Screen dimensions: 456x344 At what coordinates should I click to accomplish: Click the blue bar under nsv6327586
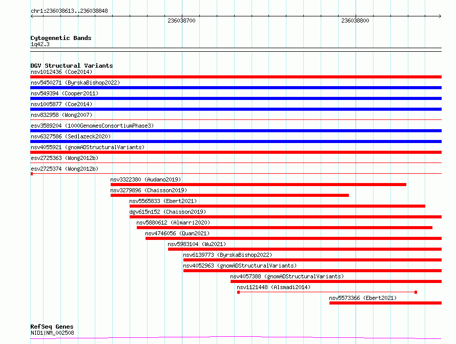click(x=236, y=141)
